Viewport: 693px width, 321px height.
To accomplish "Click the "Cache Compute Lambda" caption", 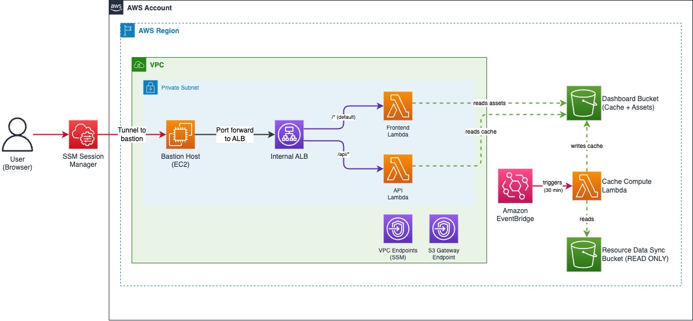I will (627, 186).
